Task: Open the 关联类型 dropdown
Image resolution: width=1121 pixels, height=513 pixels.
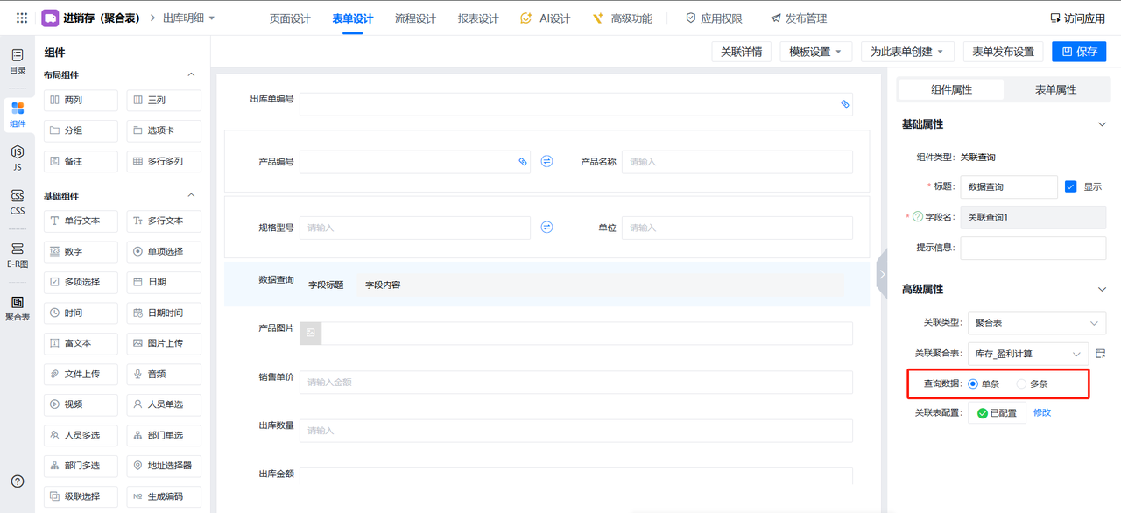Action: pyautogui.click(x=1035, y=323)
